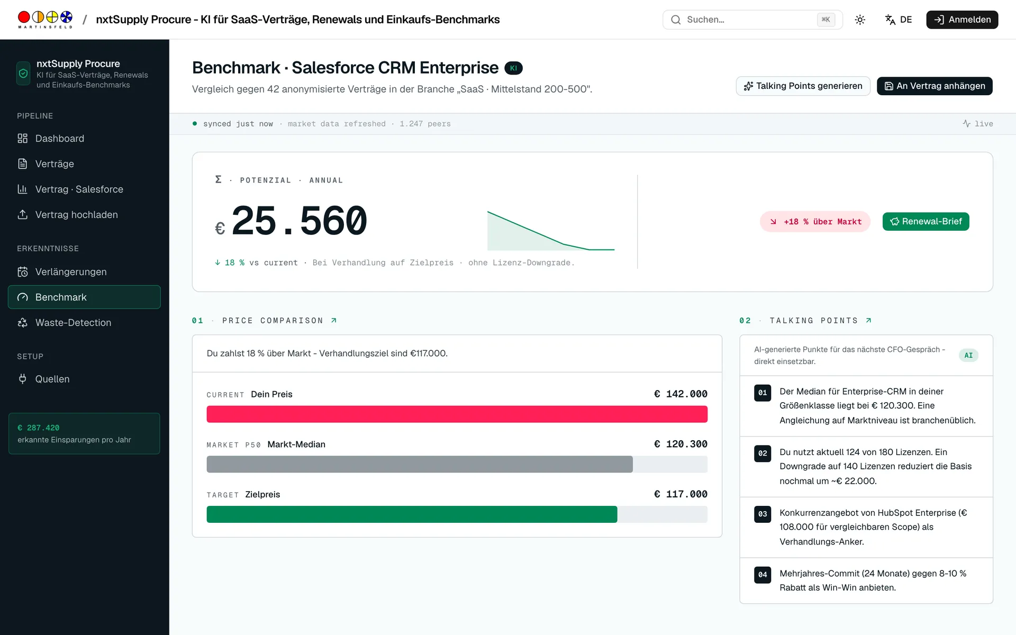The width and height of the screenshot is (1016, 635).
Task: Focus the Suchen search field
Action: click(x=752, y=20)
